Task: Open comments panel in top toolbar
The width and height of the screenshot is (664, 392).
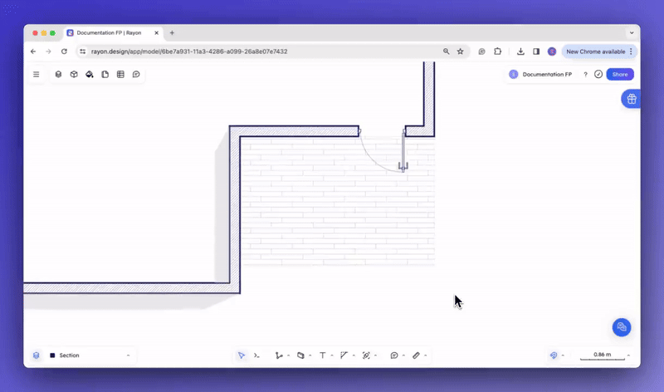Action: [x=136, y=75]
